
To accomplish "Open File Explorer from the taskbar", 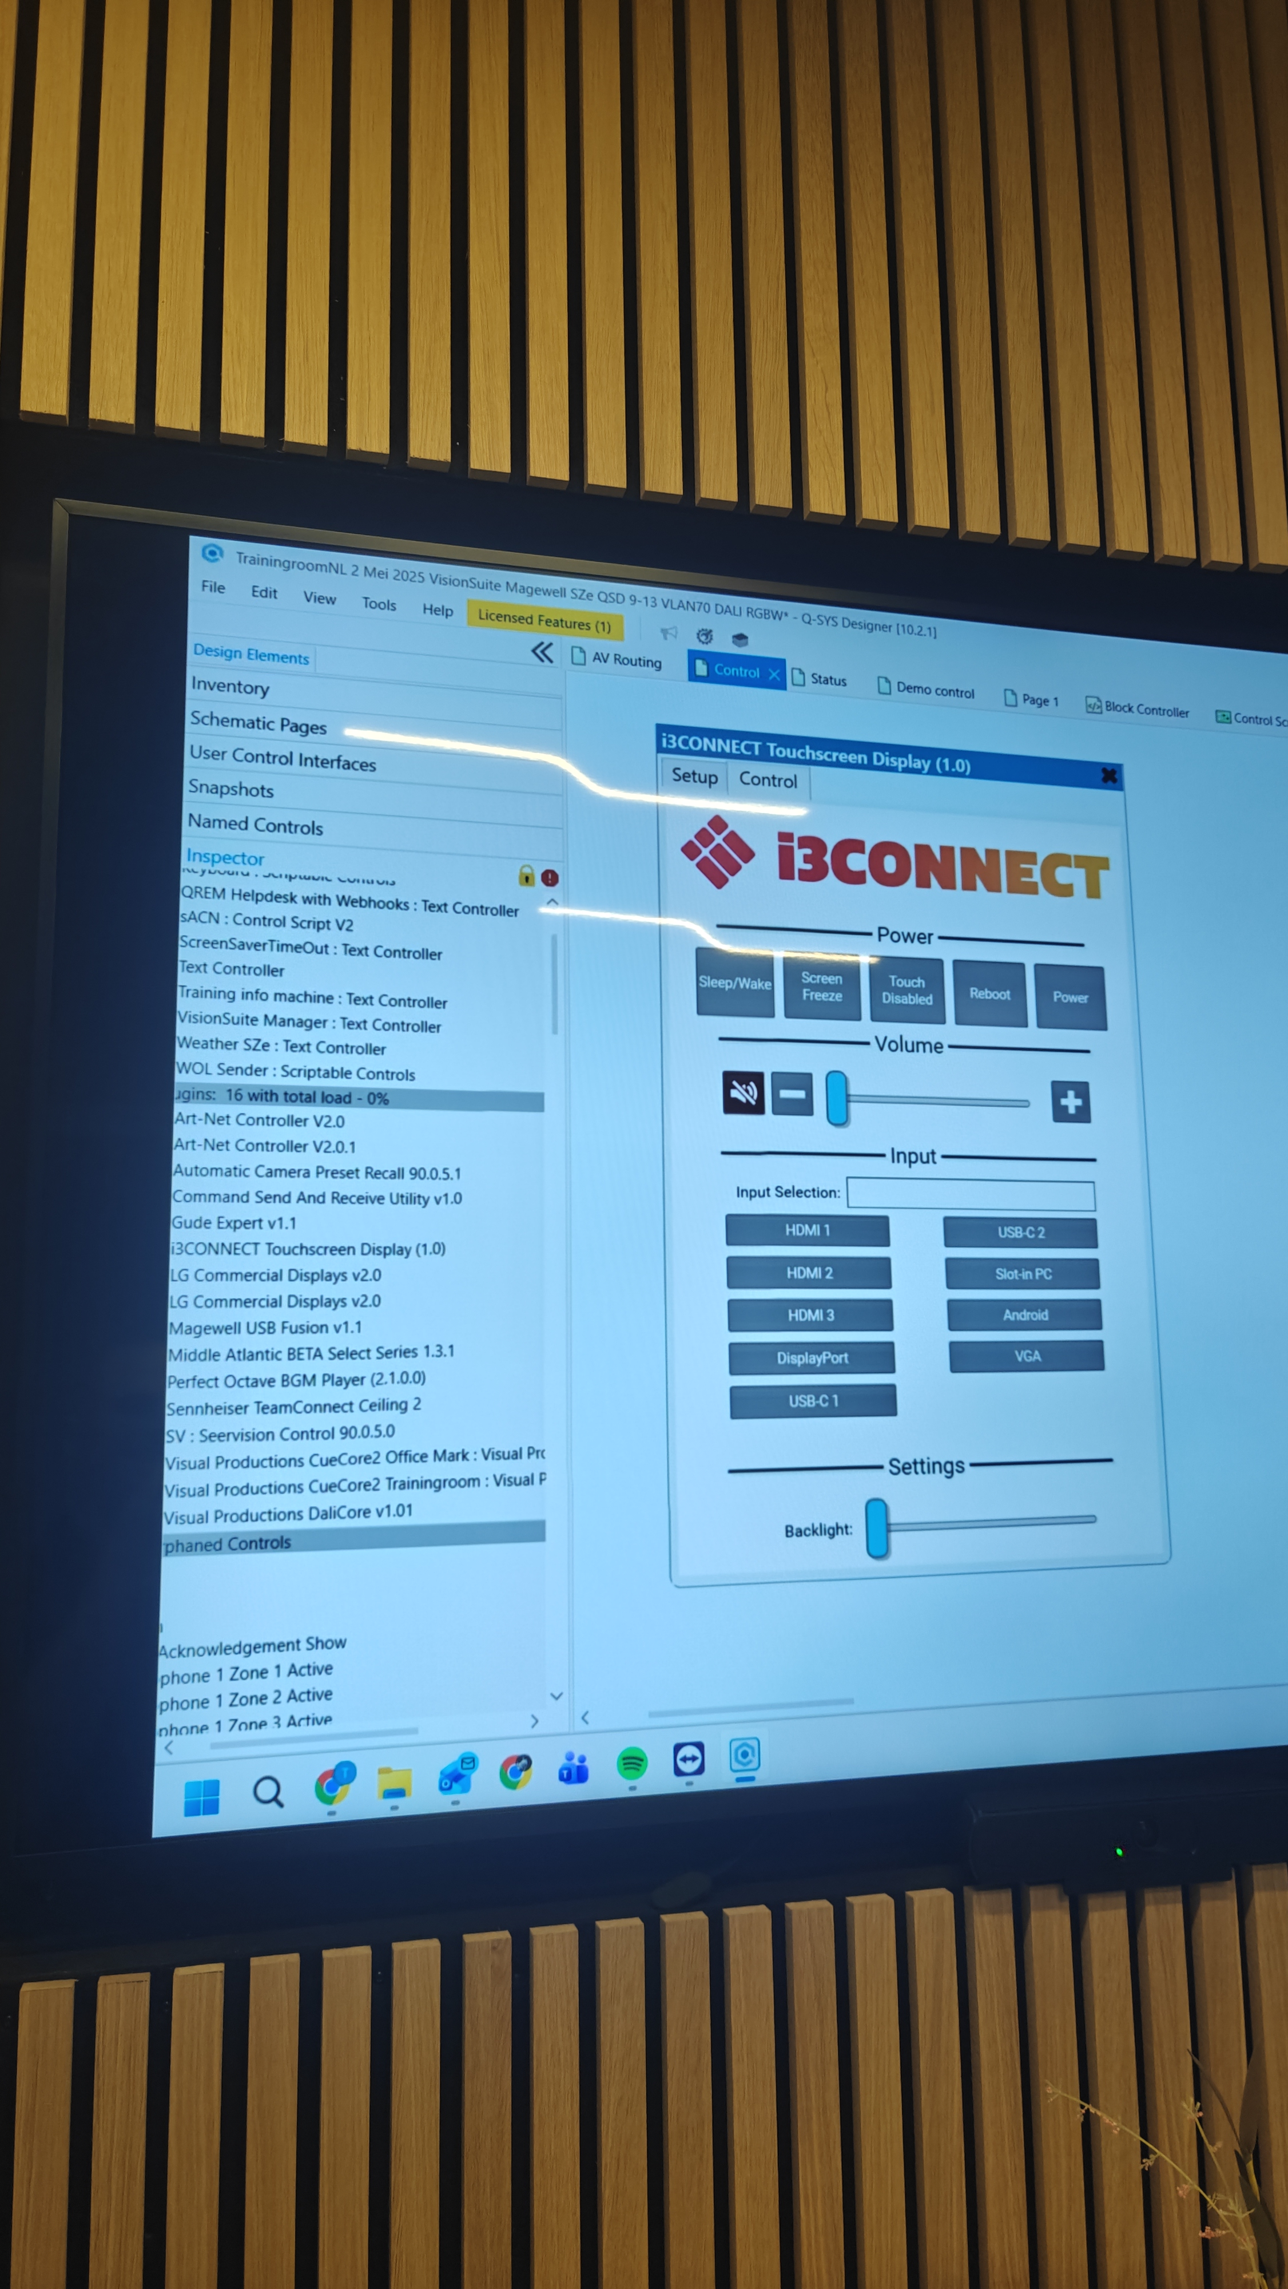I will pyautogui.click(x=393, y=1783).
